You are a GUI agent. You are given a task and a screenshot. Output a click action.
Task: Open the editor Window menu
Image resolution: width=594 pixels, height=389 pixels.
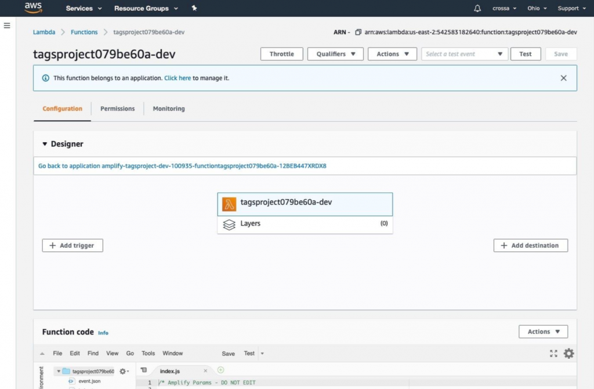[x=172, y=354]
